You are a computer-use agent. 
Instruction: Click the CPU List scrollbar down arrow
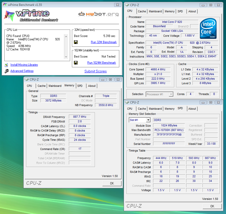(x=66, y=57)
